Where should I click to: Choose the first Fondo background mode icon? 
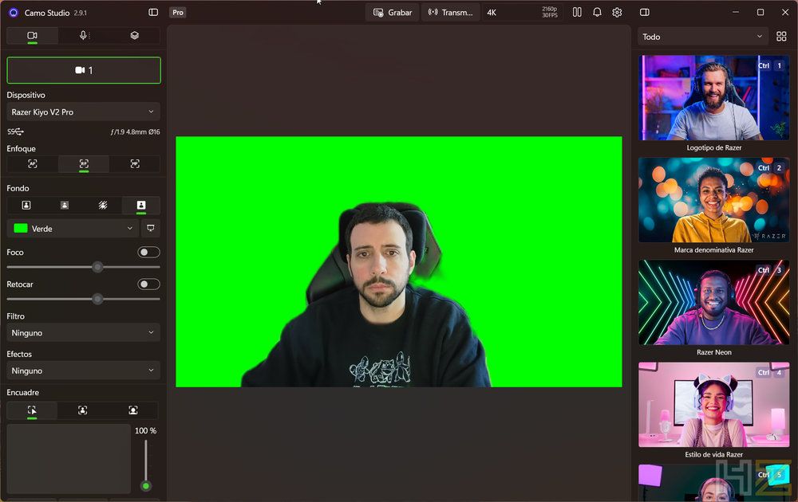coord(26,205)
